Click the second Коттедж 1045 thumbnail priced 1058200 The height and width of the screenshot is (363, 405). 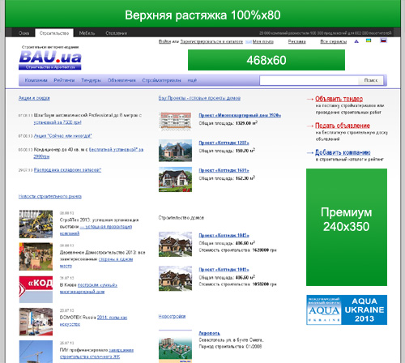point(175,279)
